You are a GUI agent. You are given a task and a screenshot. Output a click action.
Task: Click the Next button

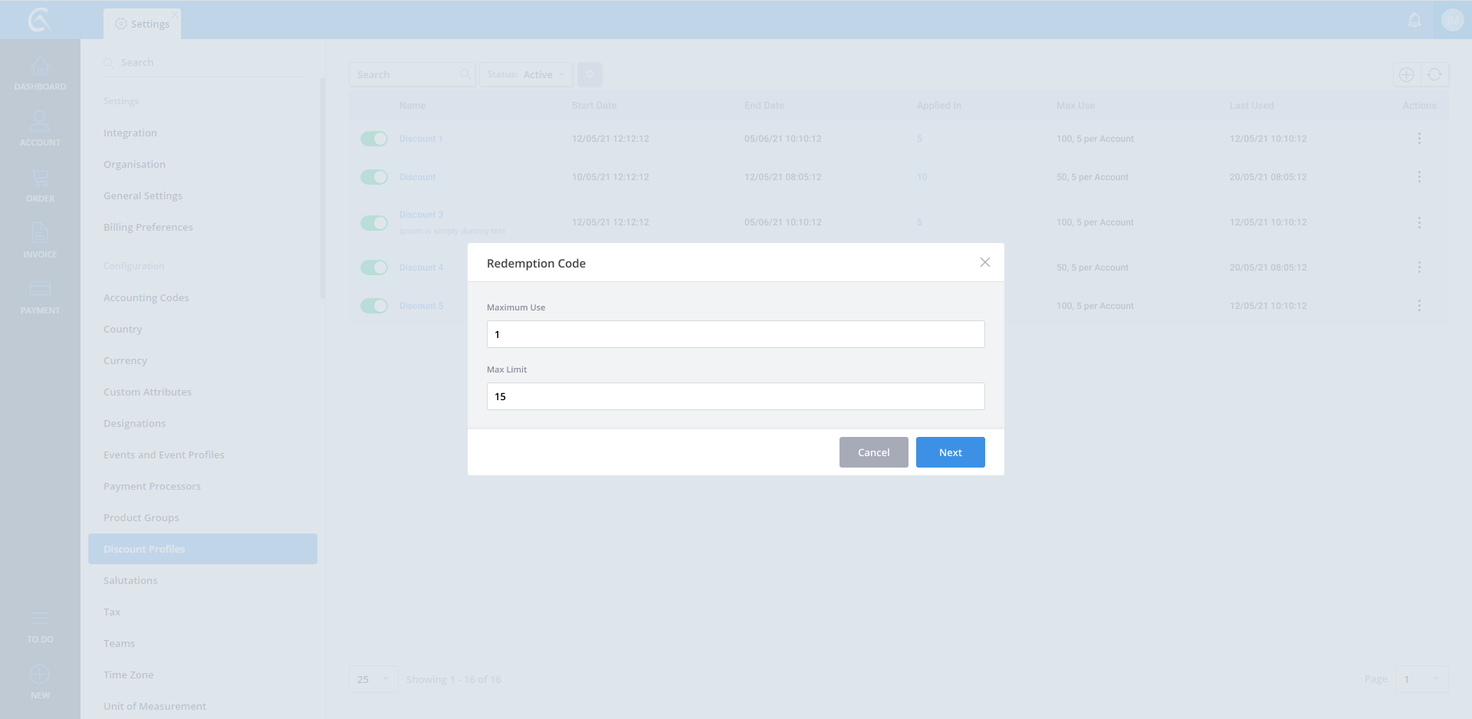click(950, 452)
